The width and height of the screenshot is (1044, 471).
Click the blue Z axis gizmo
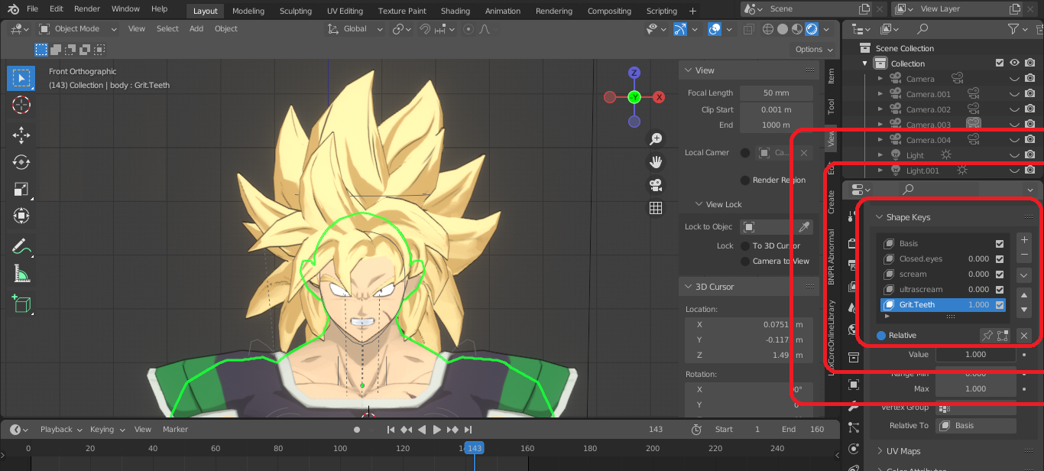pos(634,73)
